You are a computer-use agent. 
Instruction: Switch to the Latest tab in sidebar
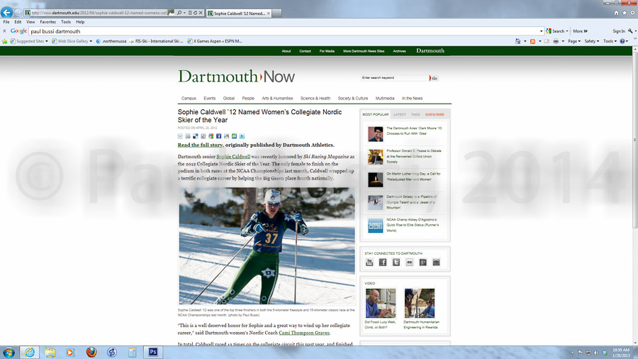point(400,114)
